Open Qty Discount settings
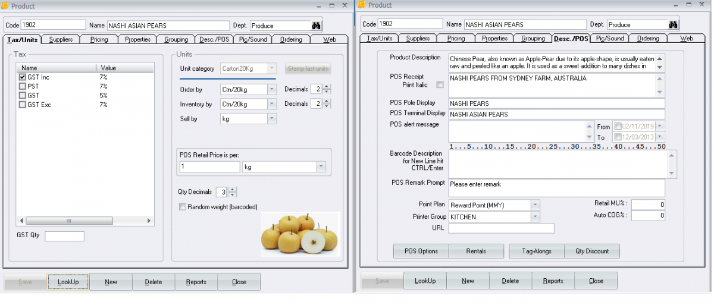This screenshot has height=302, width=714. (x=592, y=251)
